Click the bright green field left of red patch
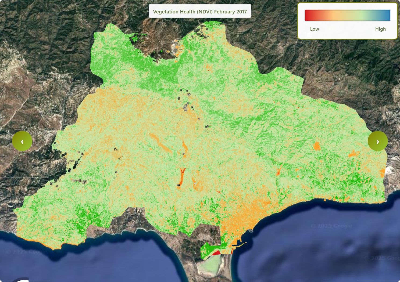 [x=207, y=248]
